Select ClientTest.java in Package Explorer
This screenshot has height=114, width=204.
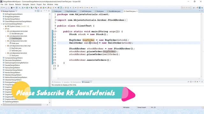(15, 39)
